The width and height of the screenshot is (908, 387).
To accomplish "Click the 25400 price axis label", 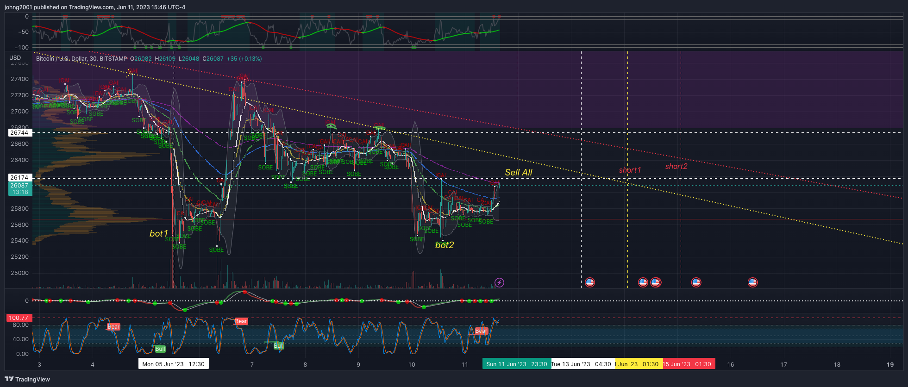I will [x=19, y=241].
